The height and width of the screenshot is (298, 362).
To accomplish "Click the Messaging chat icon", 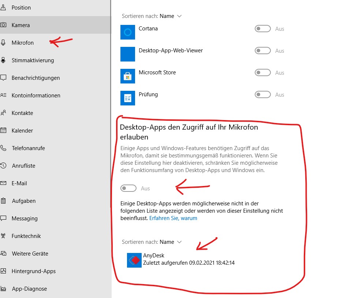I will pyautogui.click(x=3, y=218).
